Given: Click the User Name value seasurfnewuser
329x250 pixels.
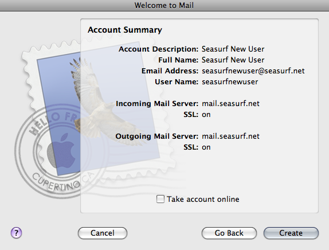Looking at the screenshot, I should [230, 81].
